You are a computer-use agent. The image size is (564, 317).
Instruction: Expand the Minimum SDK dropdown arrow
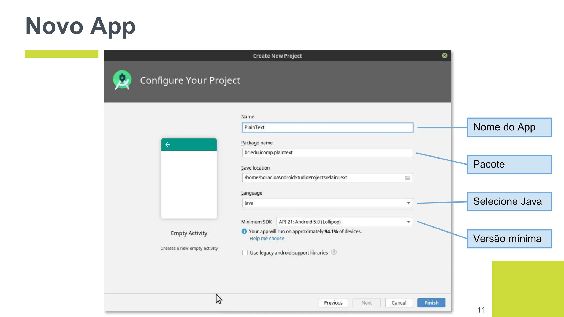(x=408, y=222)
